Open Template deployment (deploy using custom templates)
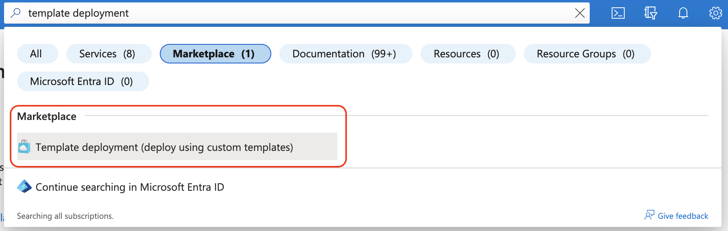Screen dimensions: 728x231 coord(164,147)
